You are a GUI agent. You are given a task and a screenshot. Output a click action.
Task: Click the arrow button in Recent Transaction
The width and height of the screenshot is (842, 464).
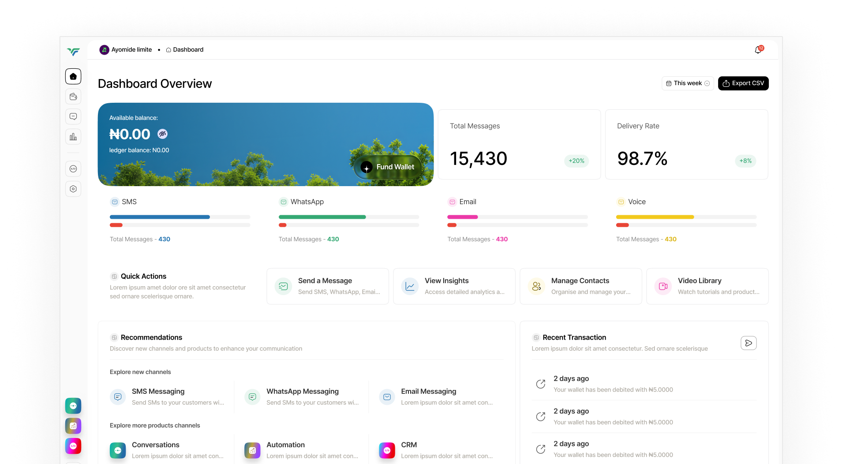pyautogui.click(x=748, y=343)
